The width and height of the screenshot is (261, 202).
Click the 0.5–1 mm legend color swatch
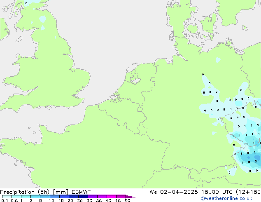click(x=16, y=197)
